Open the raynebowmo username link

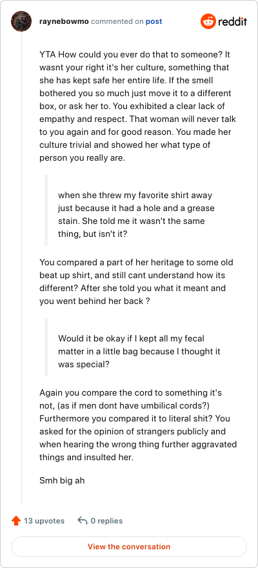click(64, 21)
